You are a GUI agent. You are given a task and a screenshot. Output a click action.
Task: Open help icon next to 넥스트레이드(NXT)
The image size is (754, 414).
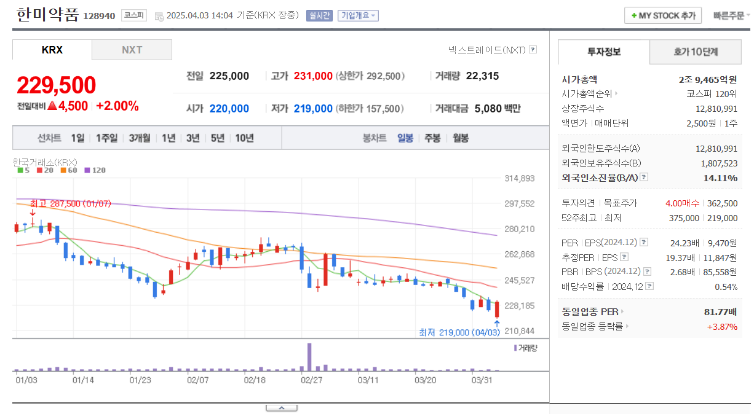[x=533, y=50]
